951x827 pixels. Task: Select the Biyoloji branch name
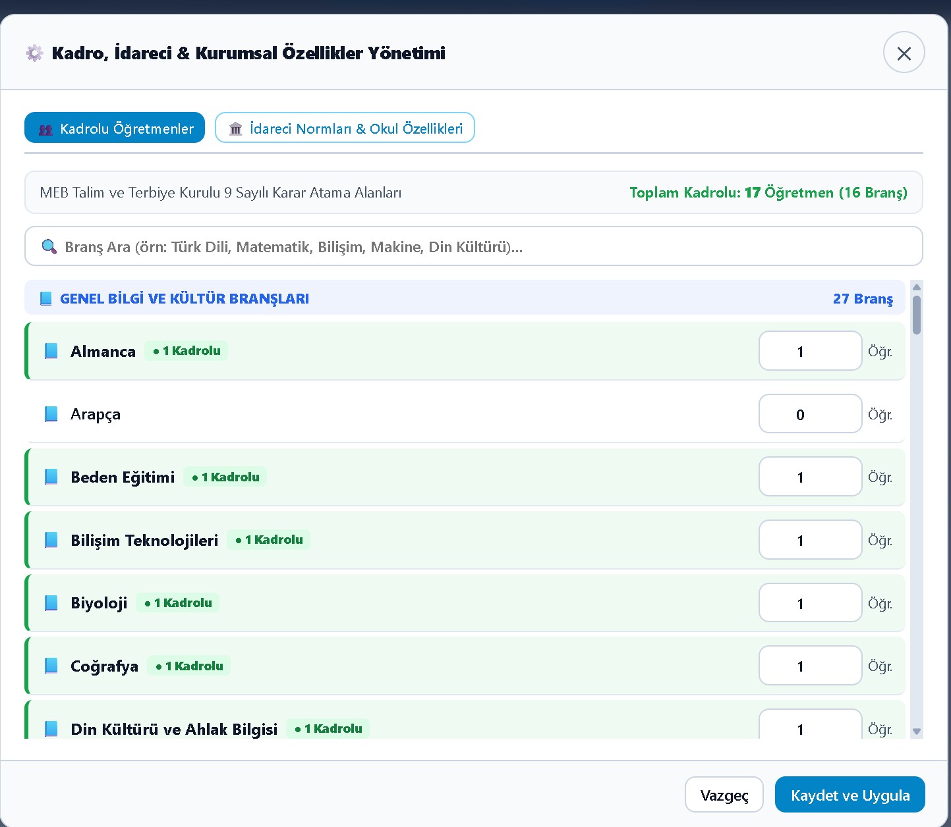pos(99,603)
